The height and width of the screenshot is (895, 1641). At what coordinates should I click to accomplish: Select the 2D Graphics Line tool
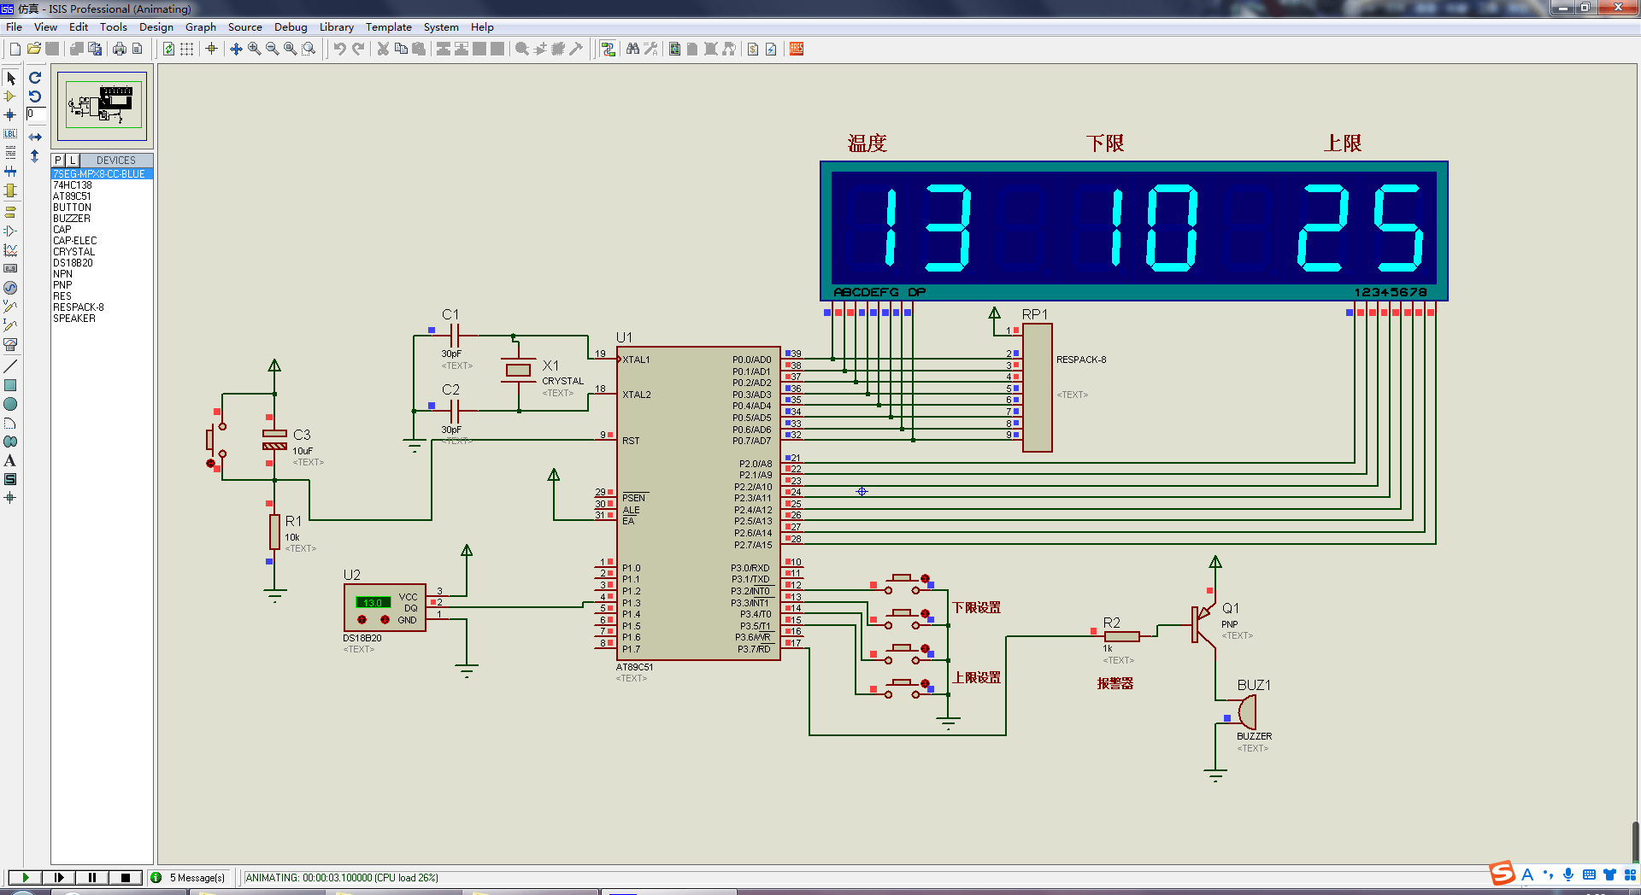click(10, 366)
